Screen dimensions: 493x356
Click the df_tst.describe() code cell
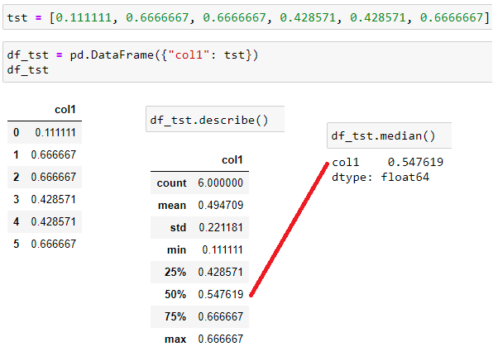215,119
